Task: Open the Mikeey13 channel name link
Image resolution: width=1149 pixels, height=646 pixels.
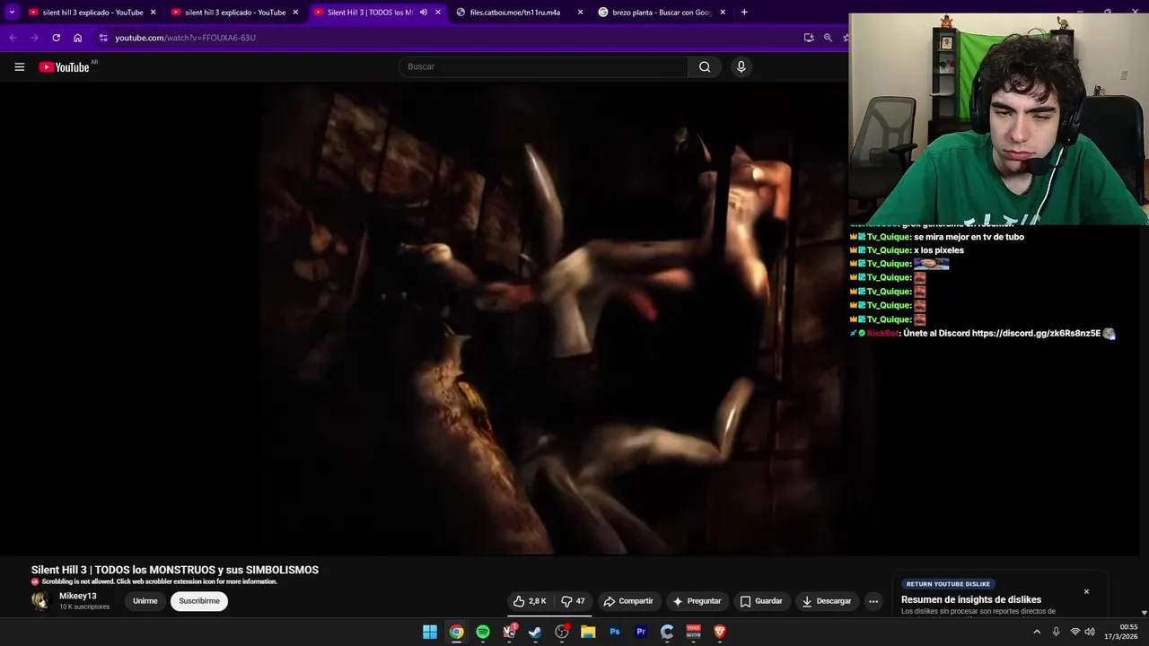Action: point(78,596)
